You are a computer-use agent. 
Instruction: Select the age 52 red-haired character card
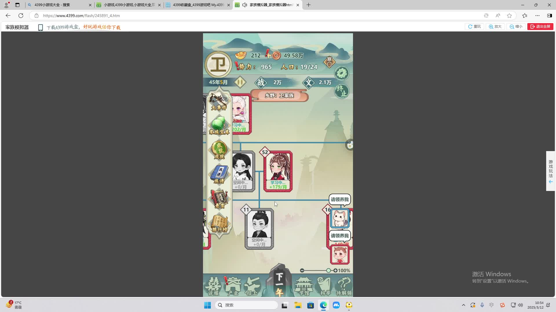pos(278,171)
